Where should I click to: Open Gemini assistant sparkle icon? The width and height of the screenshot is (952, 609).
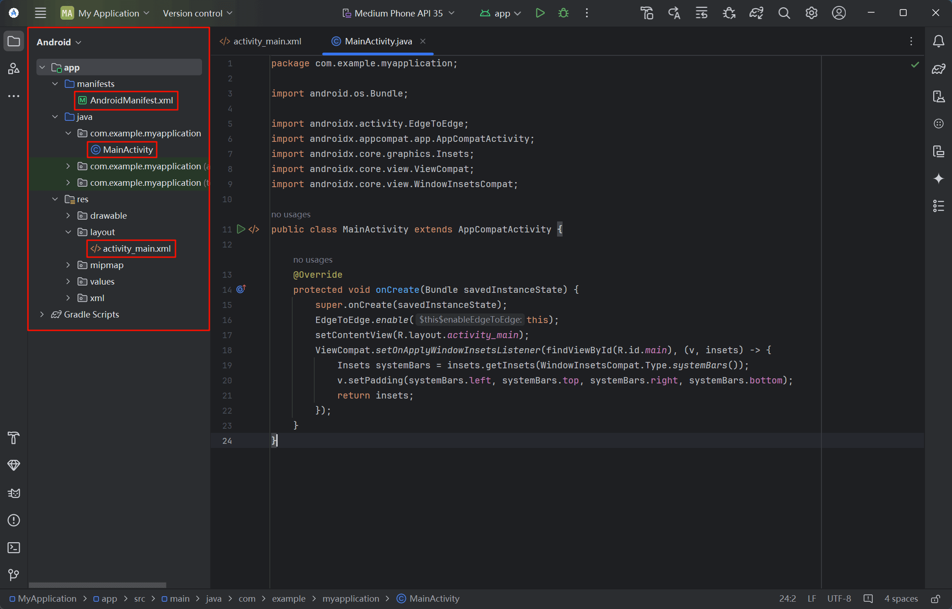point(938,178)
